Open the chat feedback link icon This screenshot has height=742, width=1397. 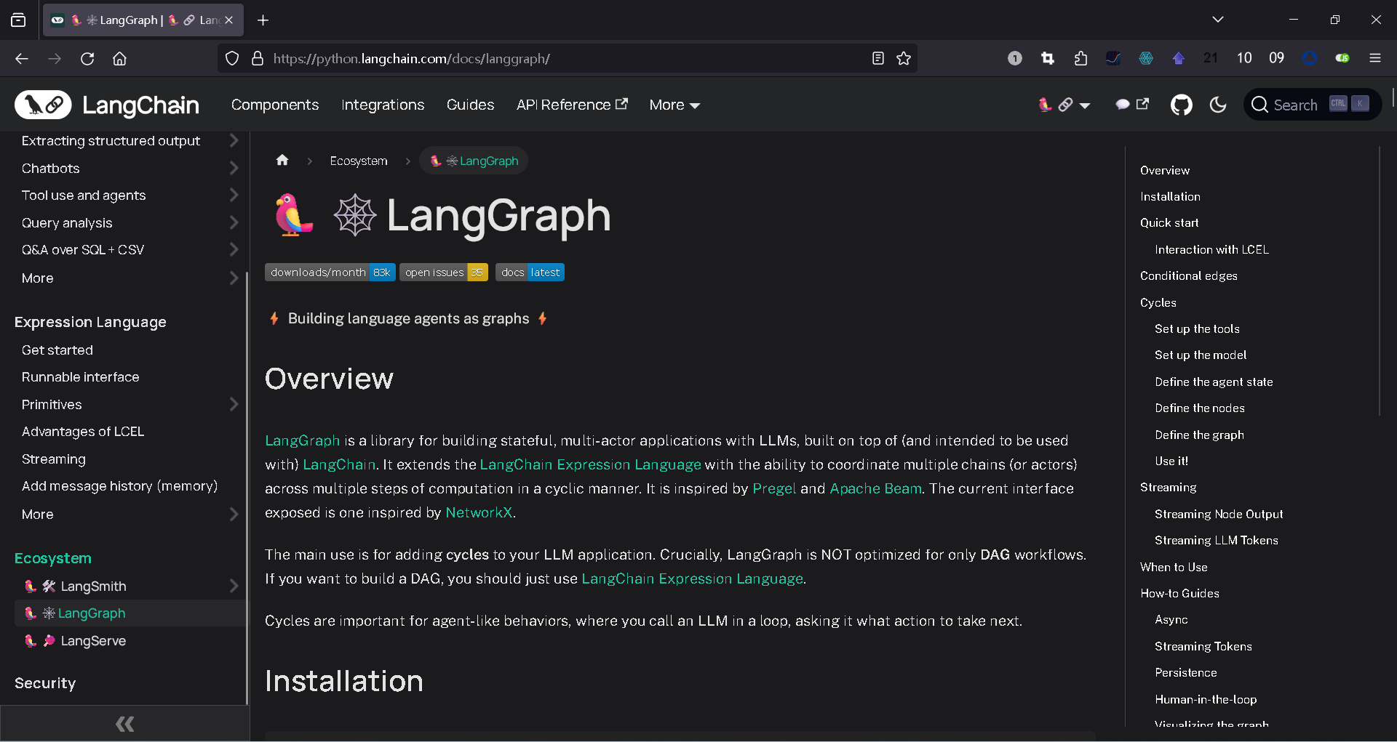[1132, 105]
